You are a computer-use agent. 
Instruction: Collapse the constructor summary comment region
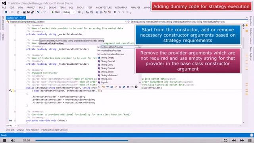click(15, 70)
